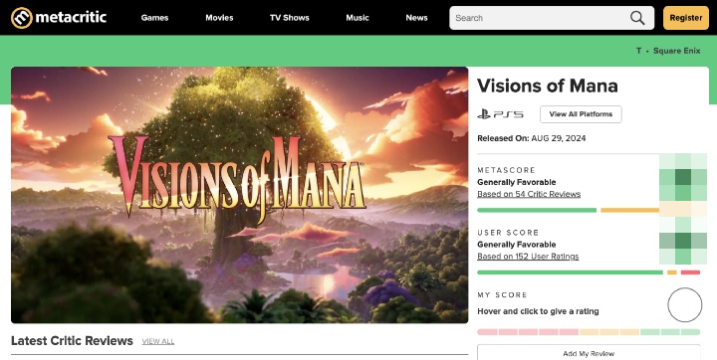Click the empty My Score circle

pyautogui.click(x=684, y=304)
